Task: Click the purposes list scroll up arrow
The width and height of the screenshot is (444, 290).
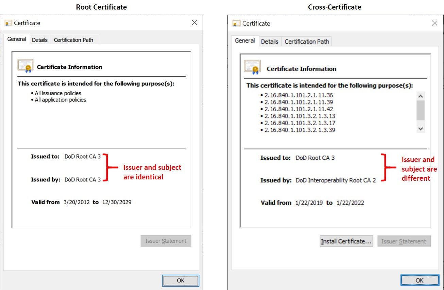Action: coord(421,96)
